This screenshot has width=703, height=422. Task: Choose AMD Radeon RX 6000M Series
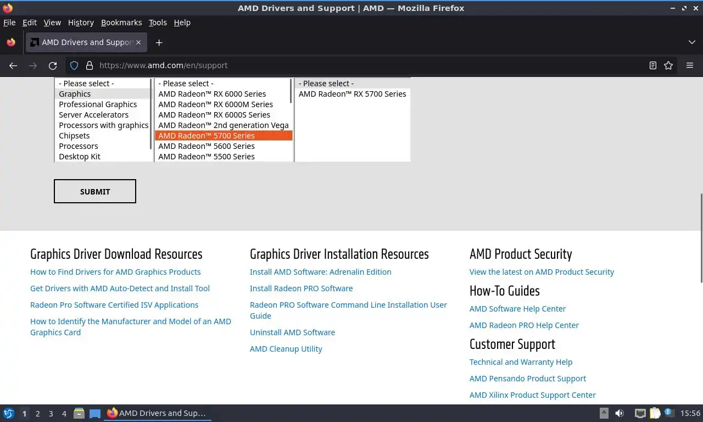coord(222,104)
